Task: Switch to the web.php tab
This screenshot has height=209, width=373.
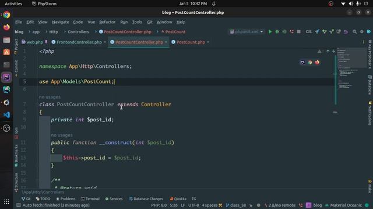Action: [34, 42]
